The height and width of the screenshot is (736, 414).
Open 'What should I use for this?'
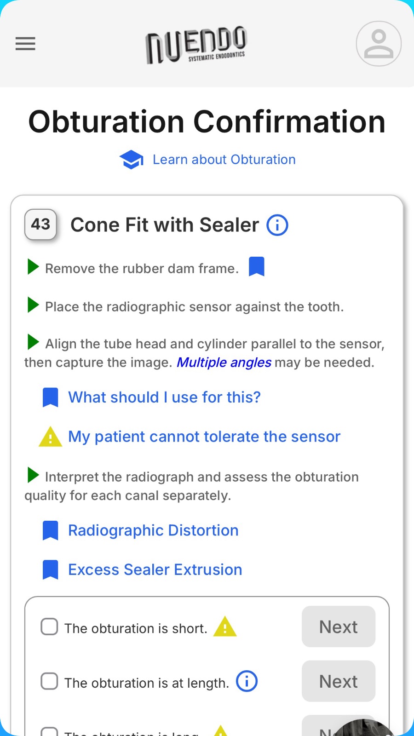tap(164, 397)
